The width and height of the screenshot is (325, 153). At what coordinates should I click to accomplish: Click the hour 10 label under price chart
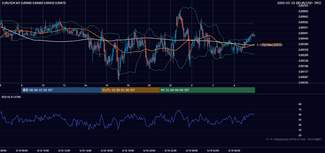43,85
